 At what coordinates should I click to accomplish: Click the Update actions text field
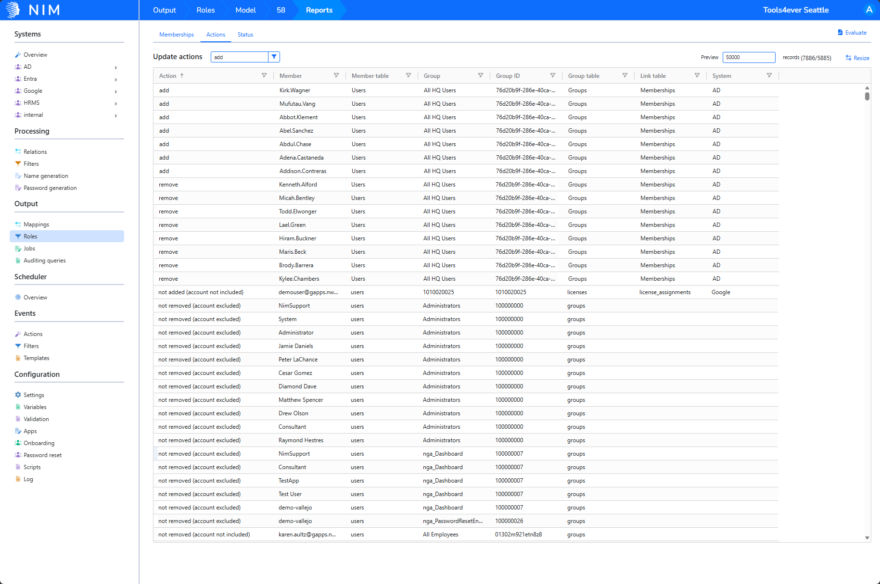pyautogui.click(x=240, y=57)
